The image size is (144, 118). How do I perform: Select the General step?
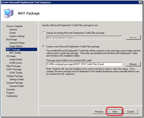[x=13, y=29]
